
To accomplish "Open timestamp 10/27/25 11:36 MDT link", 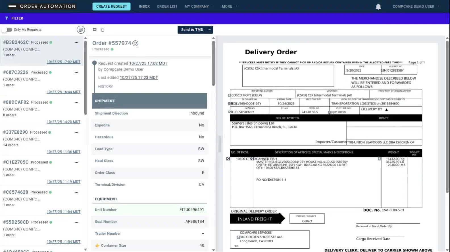I will pyautogui.click(x=63, y=152).
